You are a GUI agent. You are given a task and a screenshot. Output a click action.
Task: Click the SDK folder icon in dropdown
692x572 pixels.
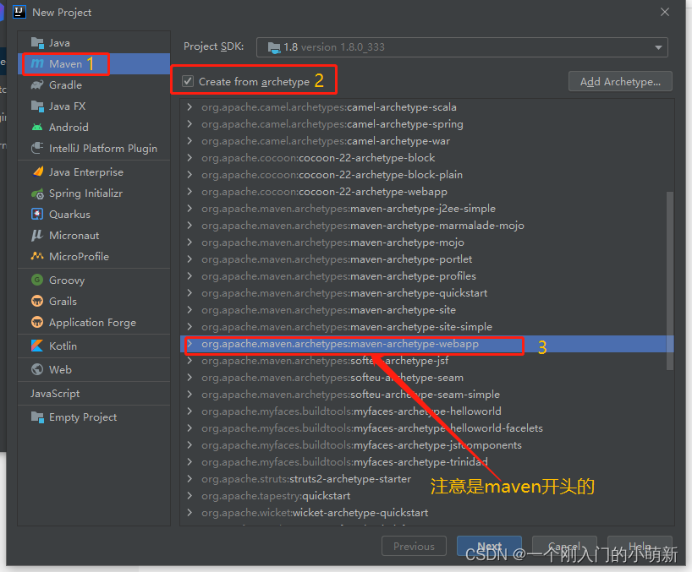(274, 47)
